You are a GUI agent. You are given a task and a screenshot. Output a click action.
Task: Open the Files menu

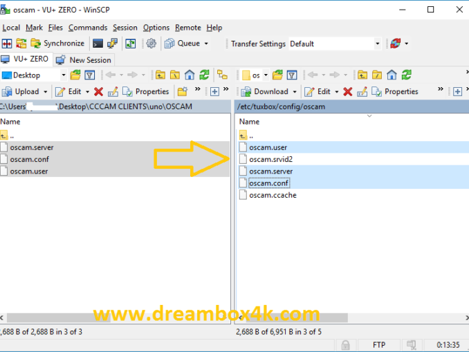[x=55, y=28]
